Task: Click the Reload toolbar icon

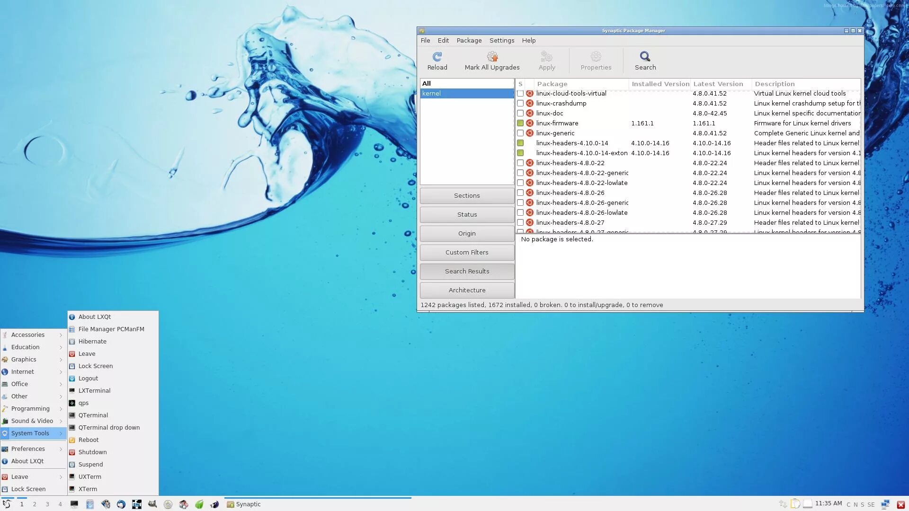Action: (437, 57)
